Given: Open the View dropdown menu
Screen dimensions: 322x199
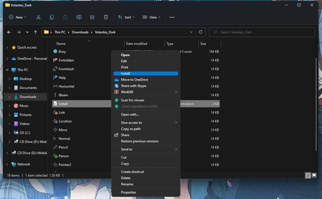Looking at the screenshot, I should tap(151, 17).
